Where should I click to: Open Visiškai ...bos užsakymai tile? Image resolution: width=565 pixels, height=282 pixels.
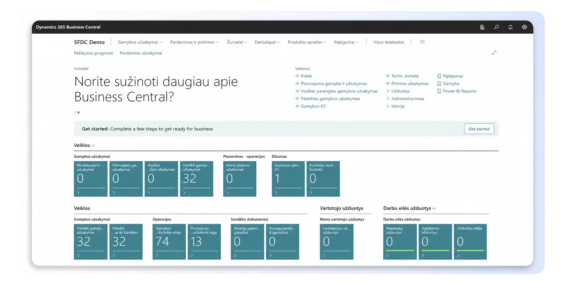pyautogui.click(x=161, y=179)
